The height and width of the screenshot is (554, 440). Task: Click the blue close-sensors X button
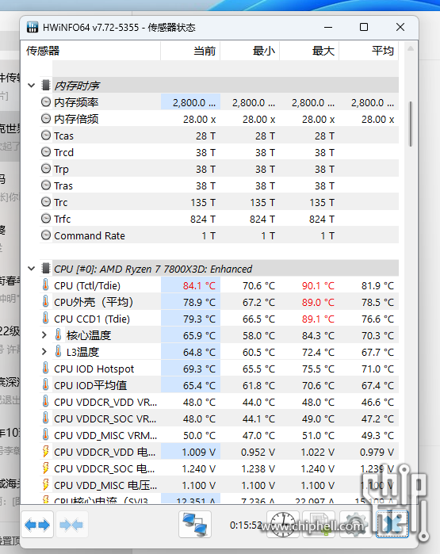(x=392, y=525)
